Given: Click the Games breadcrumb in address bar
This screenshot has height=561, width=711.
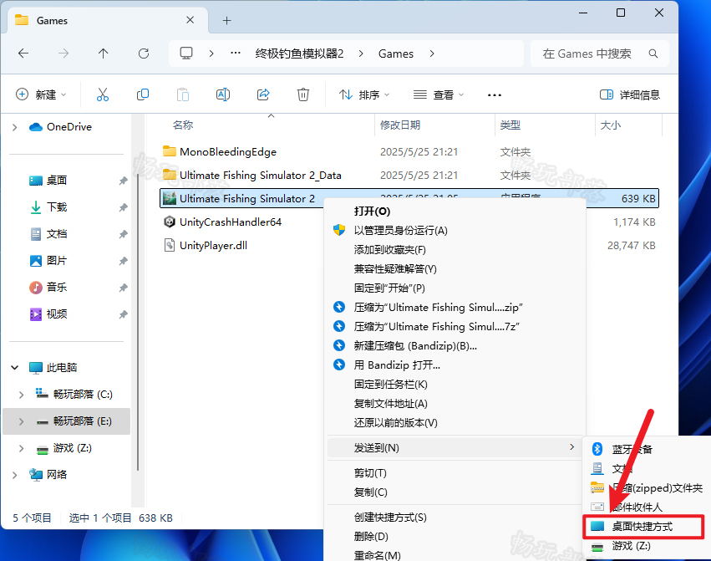Looking at the screenshot, I should coord(396,54).
